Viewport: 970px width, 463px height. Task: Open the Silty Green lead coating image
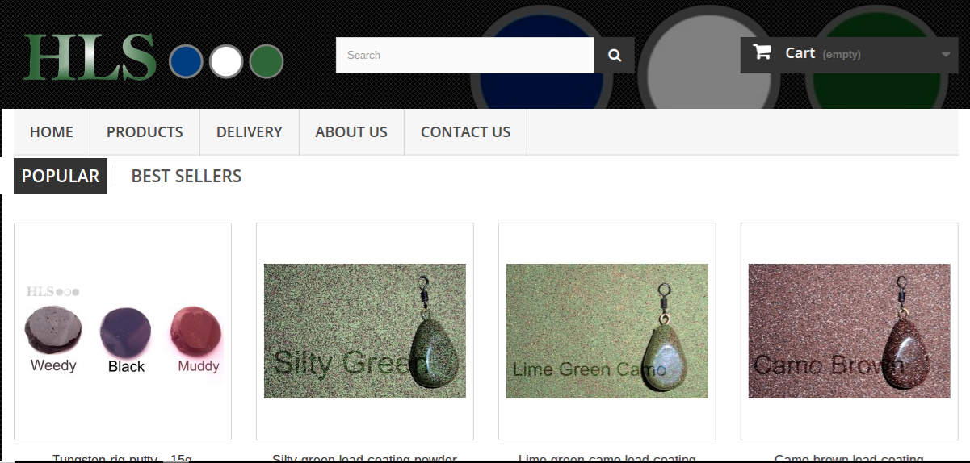[365, 331]
